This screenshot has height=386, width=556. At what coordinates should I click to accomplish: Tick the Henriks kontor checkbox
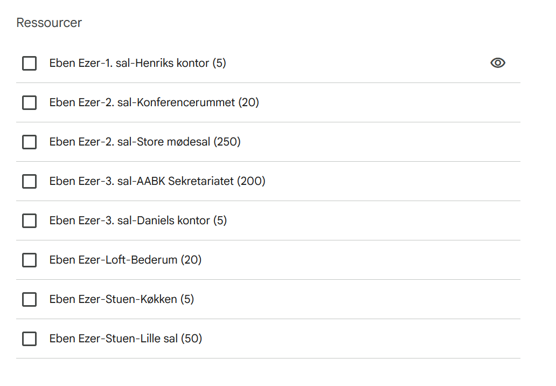point(30,63)
